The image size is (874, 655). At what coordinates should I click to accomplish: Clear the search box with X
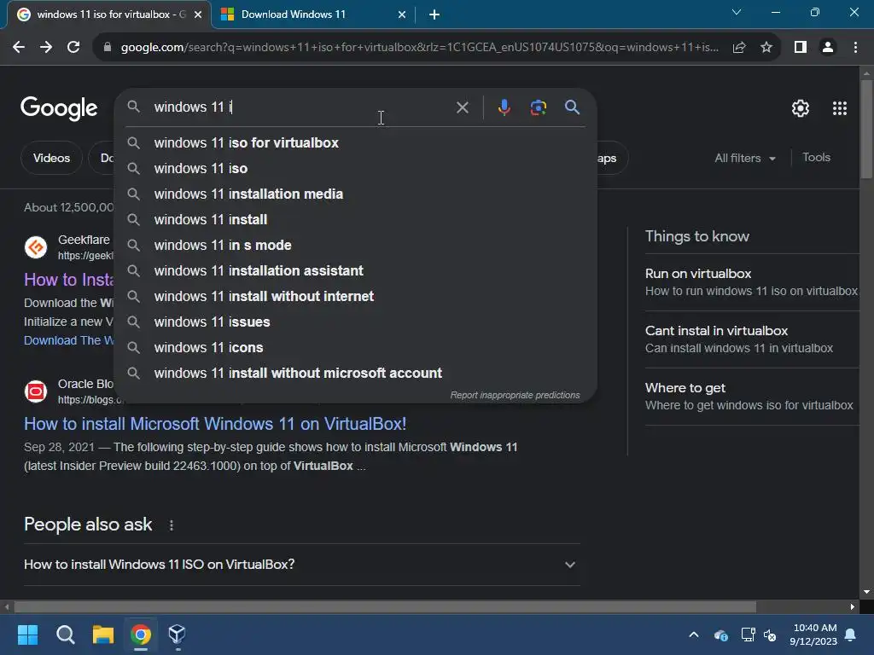coord(462,107)
